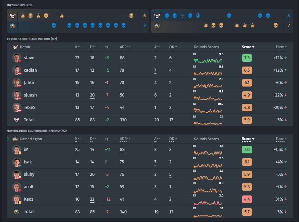This screenshot has width=299, height=222.
Task: Click red down arrow beside sjuush's form
Action: [x=286, y=95]
